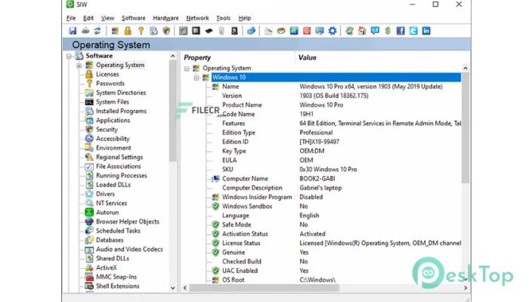This screenshot has width=529, height=302.
Task: Open Audio and Video Codecs item
Action: pos(129,249)
